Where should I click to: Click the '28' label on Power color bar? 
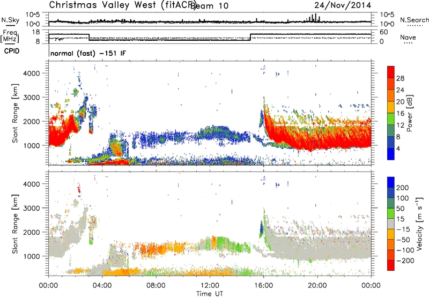400,78
